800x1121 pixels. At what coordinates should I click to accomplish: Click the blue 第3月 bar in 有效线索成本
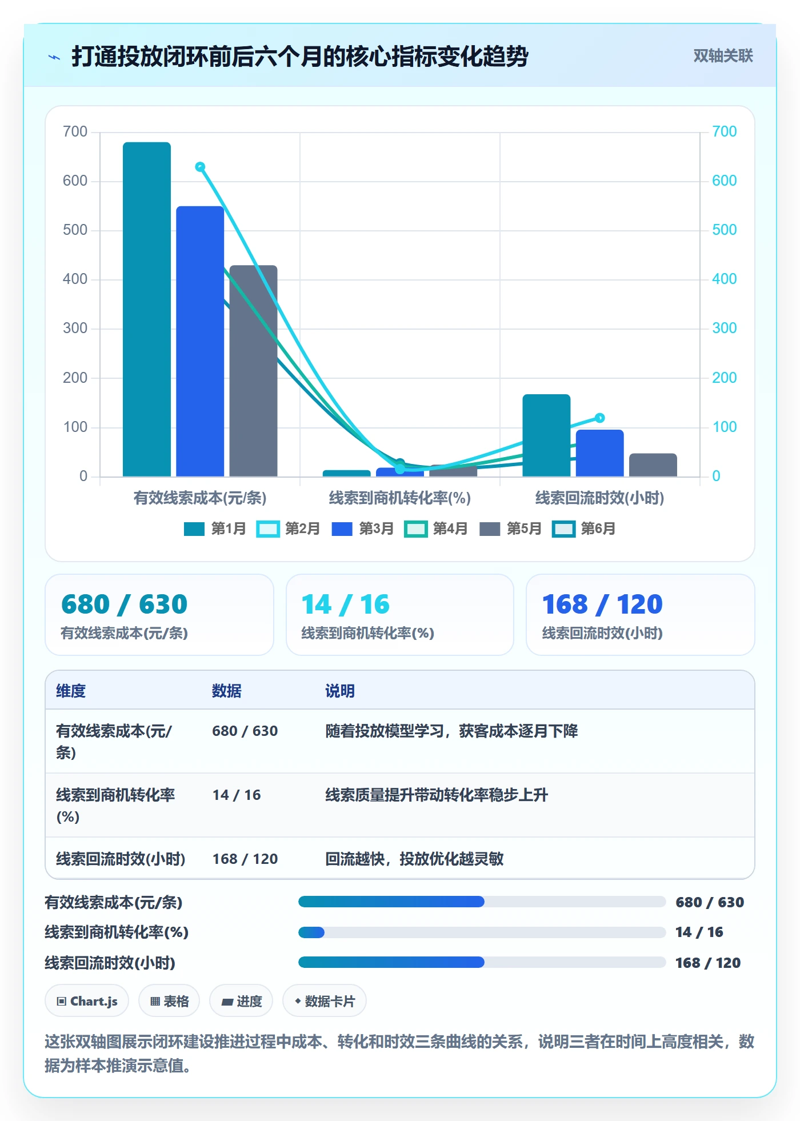pyautogui.click(x=200, y=341)
